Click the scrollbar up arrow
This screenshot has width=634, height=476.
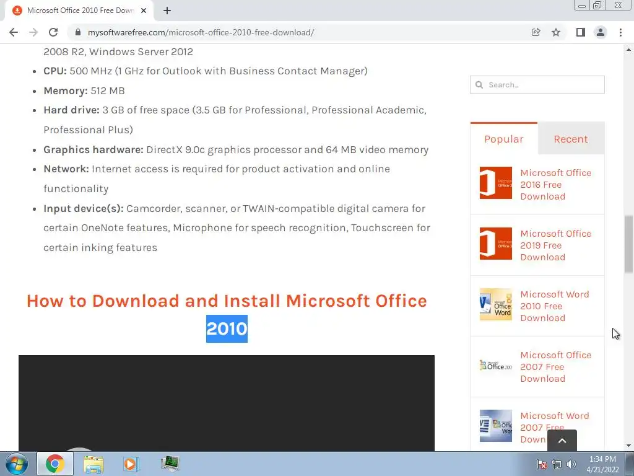click(628, 50)
